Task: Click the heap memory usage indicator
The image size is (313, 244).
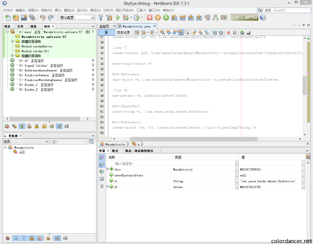Action: pos(245,18)
